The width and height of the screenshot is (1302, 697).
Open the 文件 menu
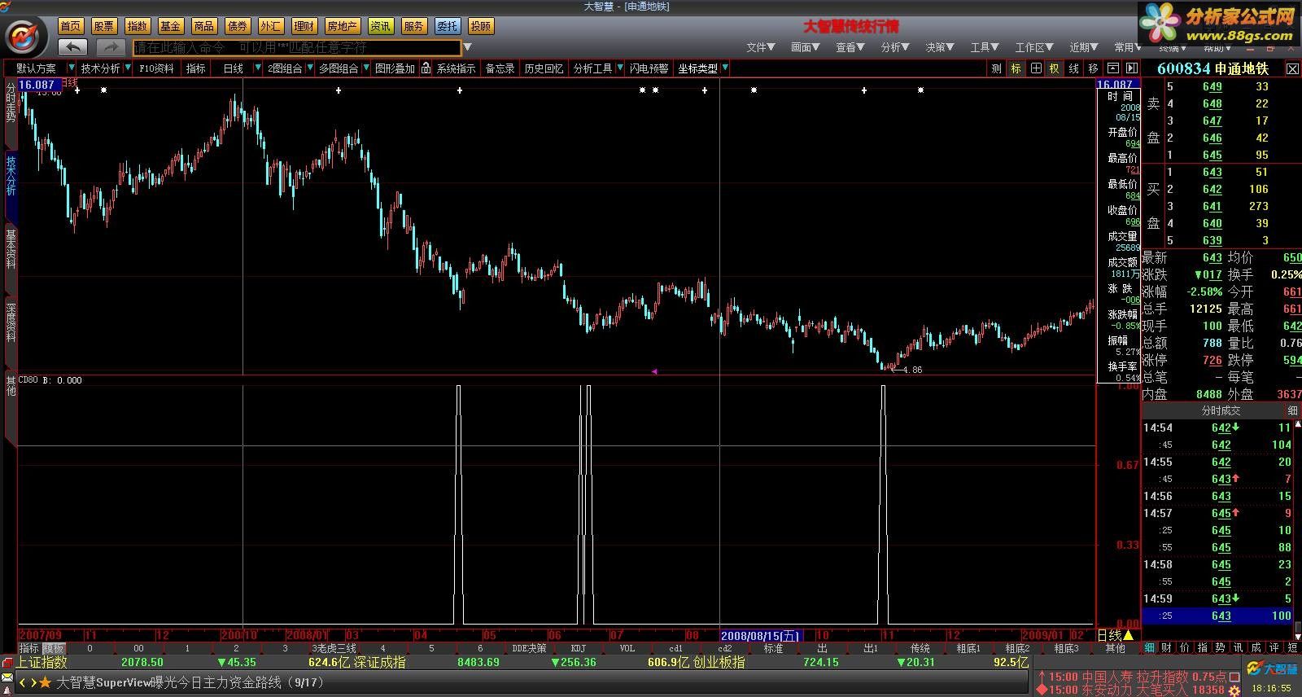[x=760, y=47]
